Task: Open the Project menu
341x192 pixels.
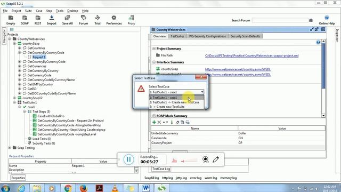Action: click(x=17, y=11)
